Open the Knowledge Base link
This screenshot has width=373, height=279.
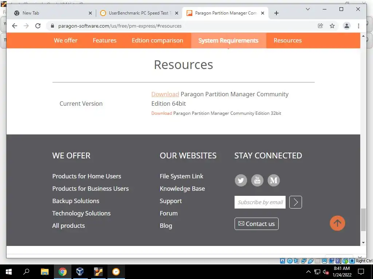[x=182, y=189]
